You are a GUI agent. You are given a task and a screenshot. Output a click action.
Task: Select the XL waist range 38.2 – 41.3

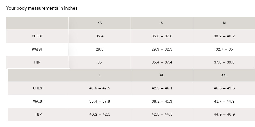click(x=162, y=101)
